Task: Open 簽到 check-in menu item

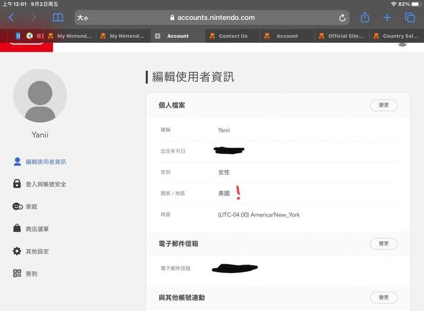Action: coord(25,274)
